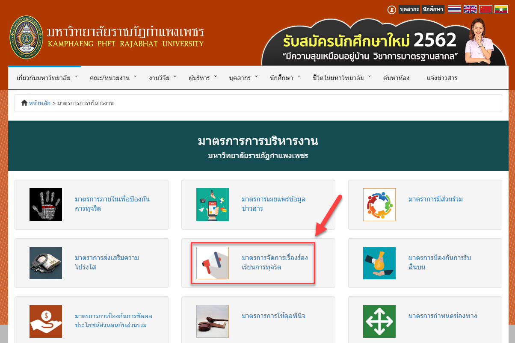Screen dimensions: 515x343
Task: Click the หน้าหลัก breadcrumb link
Action: click(x=39, y=103)
